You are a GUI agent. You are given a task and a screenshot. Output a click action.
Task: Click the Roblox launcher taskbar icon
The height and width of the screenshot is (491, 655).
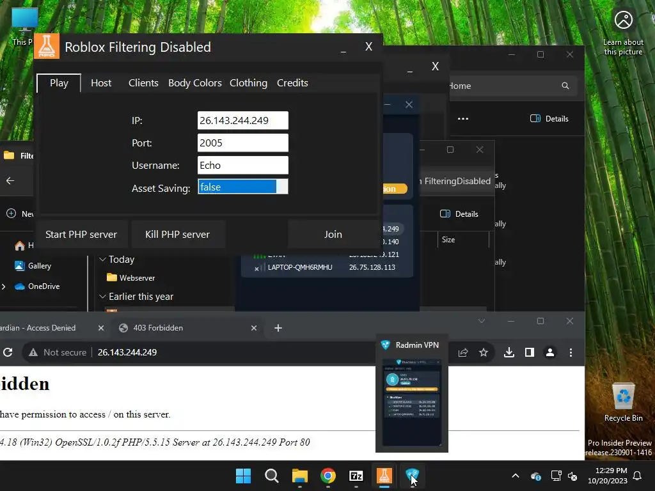tap(384, 476)
